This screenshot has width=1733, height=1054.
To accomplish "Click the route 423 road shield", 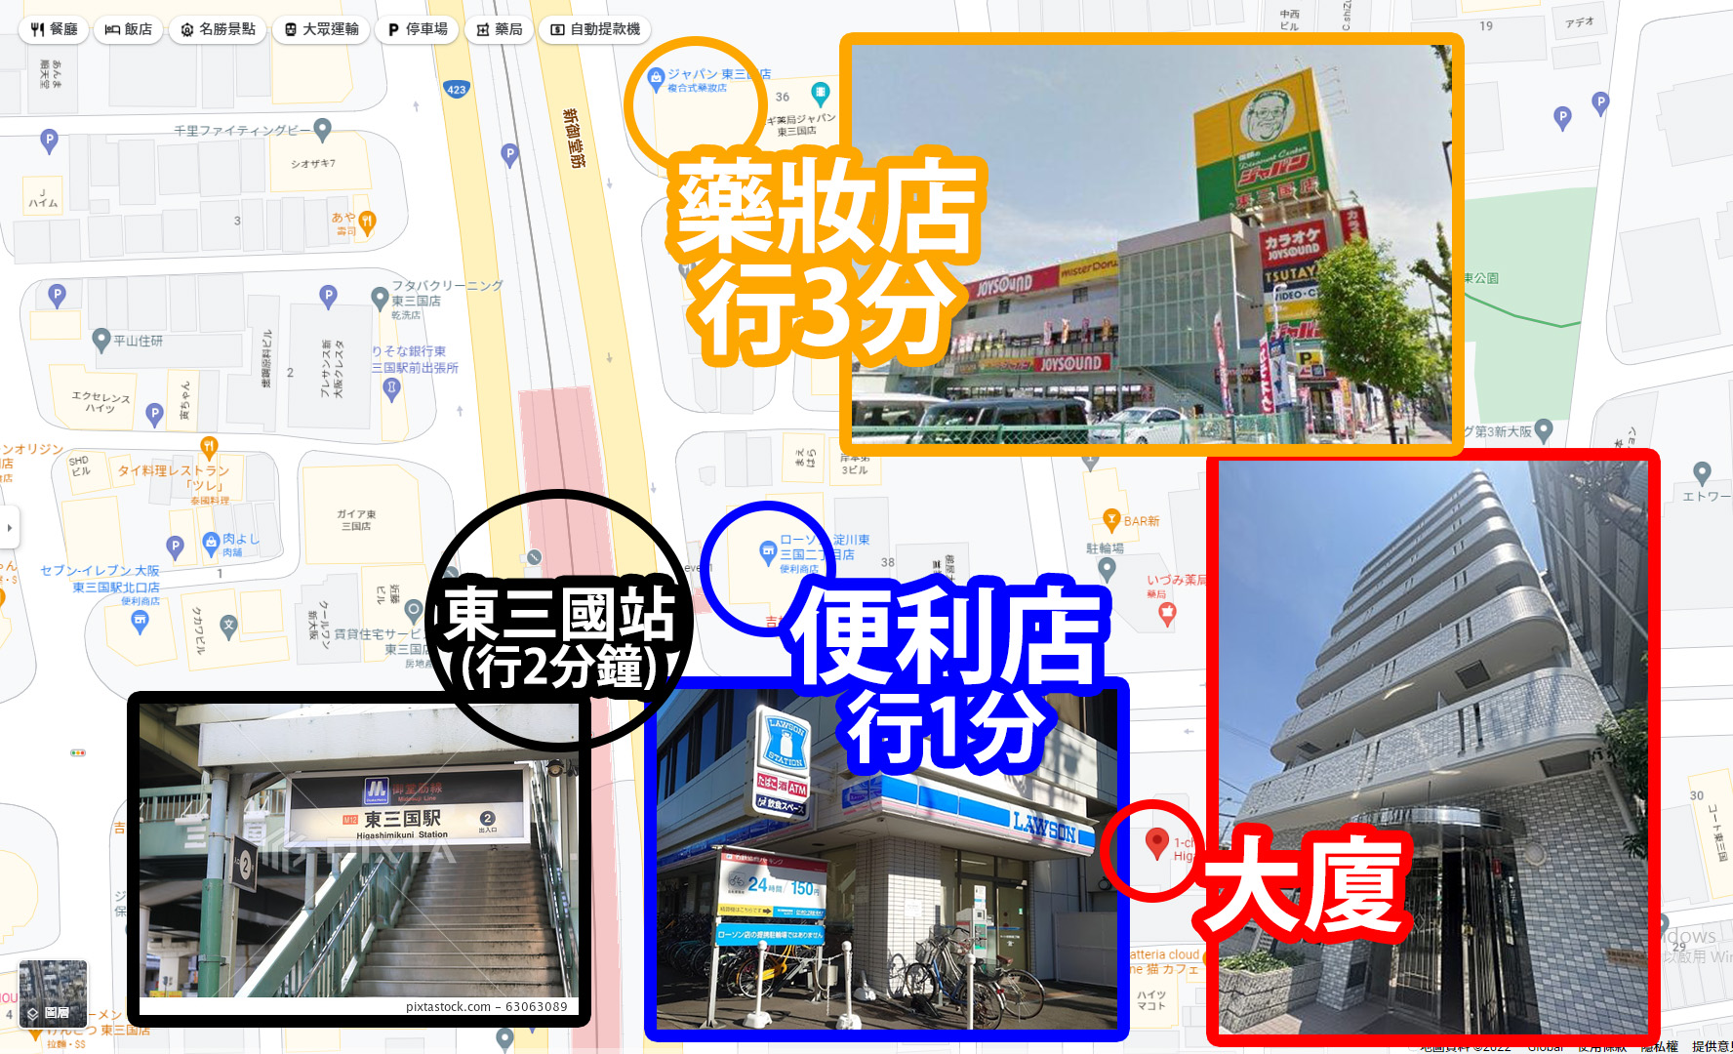I will click(x=457, y=89).
